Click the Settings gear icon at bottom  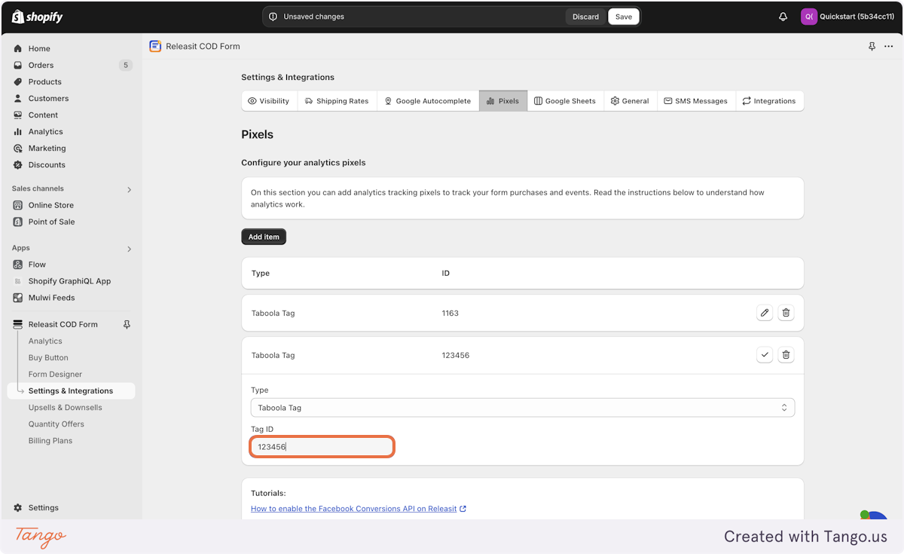pyautogui.click(x=18, y=508)
